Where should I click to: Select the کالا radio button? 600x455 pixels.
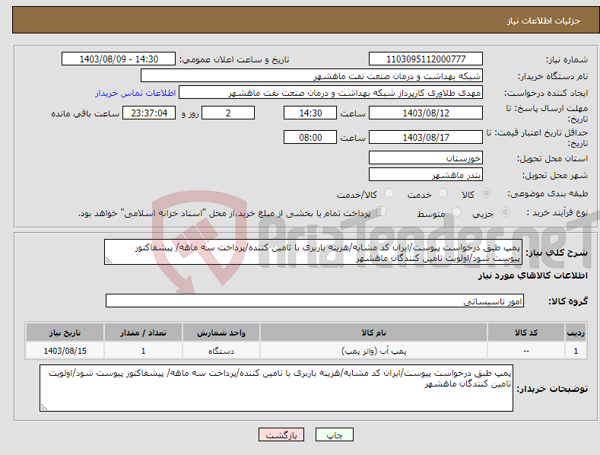(486, 193)
